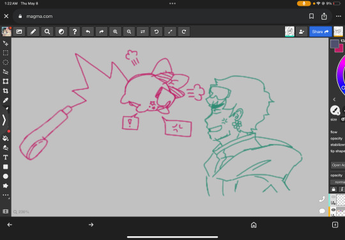Select the foreground color swatch

(x=334, y=44)
